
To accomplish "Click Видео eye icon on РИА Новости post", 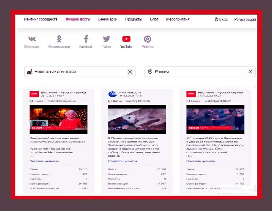I will click(x=110, y=101).
